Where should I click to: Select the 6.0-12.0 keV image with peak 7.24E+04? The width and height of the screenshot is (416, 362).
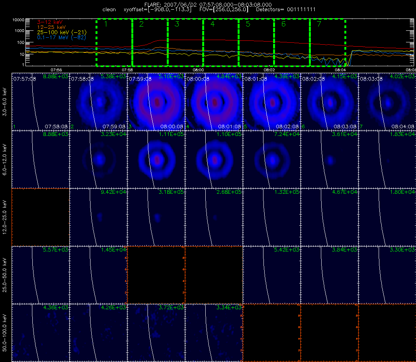(272, 160)
